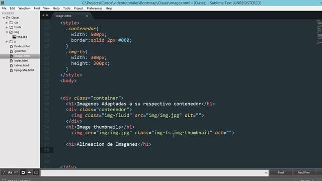Click the img open-folder icon
The width and height of the screenshot is (322, 181).
click(11, 32)
